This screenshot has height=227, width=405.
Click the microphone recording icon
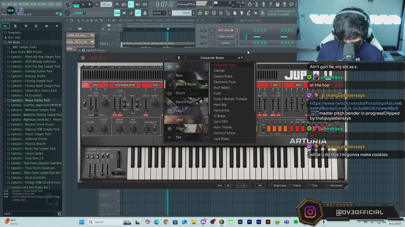tap(264, 4)
